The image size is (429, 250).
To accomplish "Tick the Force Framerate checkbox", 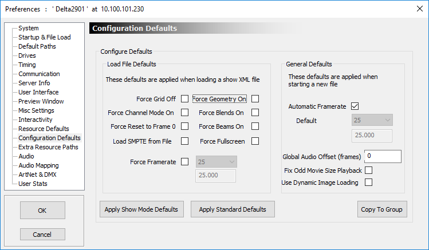I will point(184,162).
